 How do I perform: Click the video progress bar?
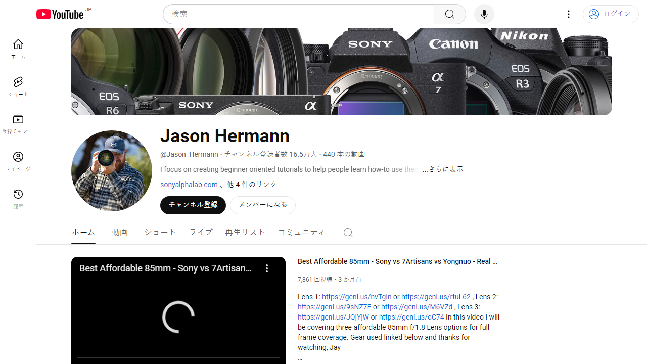[x=178, y=357]
